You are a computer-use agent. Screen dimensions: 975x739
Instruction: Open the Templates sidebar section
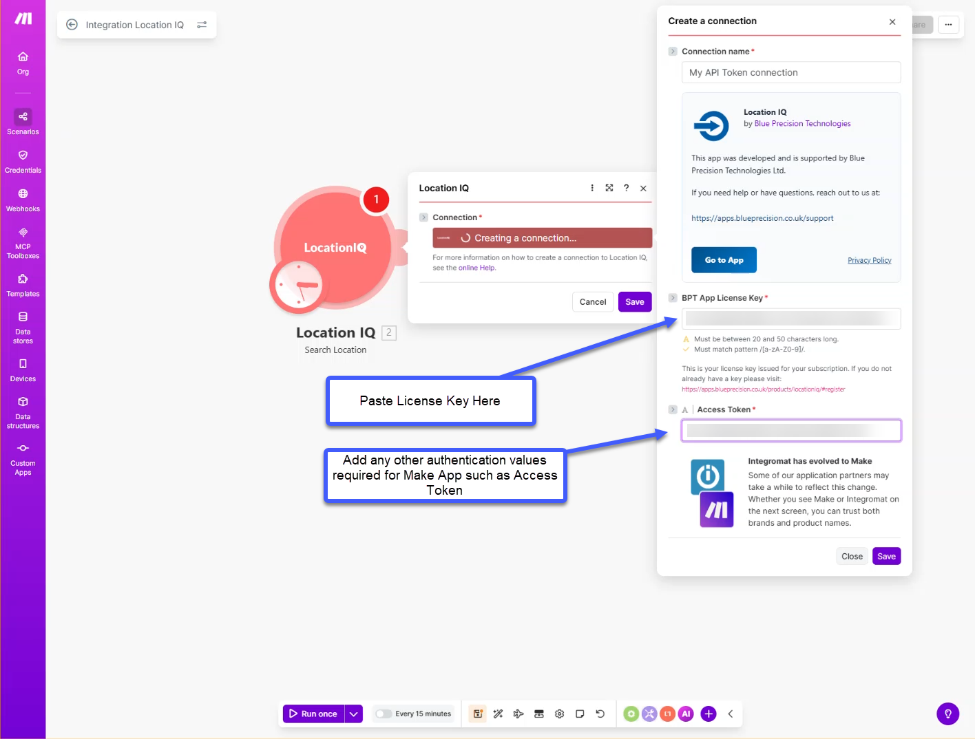point(23,285)
